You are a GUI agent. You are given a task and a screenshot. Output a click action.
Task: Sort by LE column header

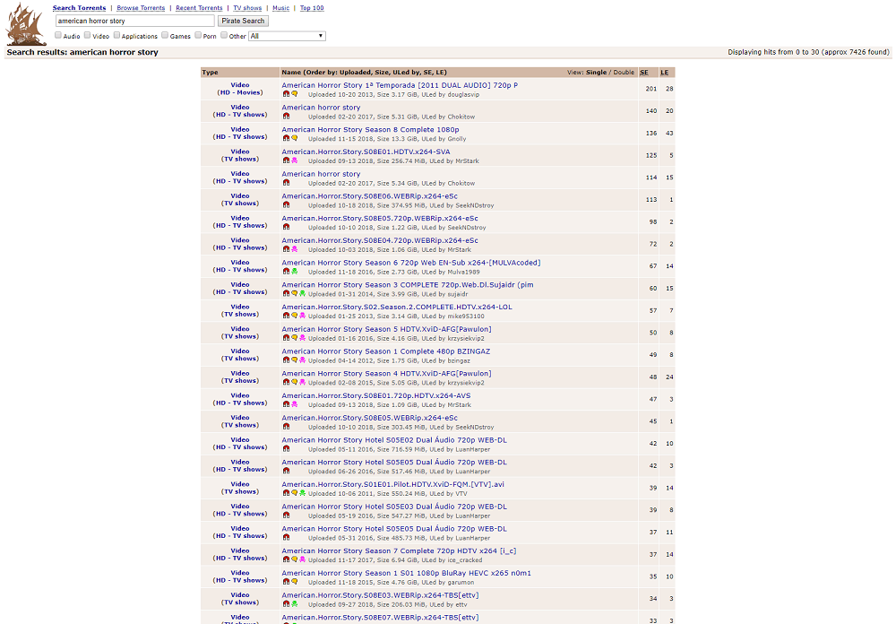pyautogui.click(x=665, y=73)
